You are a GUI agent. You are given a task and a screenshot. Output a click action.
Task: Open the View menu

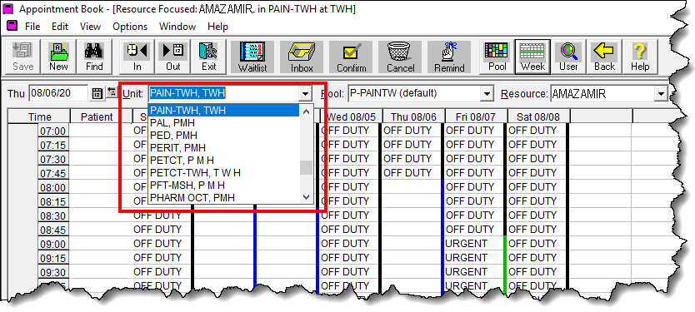click(90, 27)
